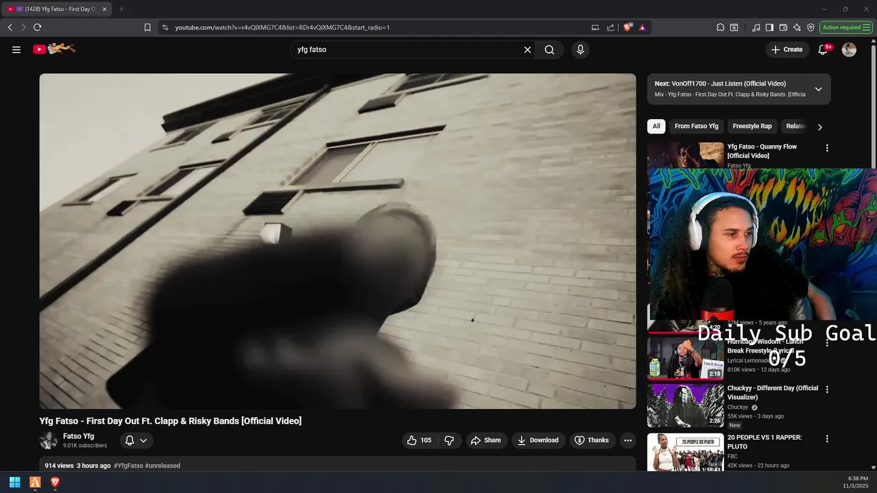This screenshot has height=493, width=877.
Task: Like the video with thumbs up
Action: pyautogui.click(x=419, y=440)
